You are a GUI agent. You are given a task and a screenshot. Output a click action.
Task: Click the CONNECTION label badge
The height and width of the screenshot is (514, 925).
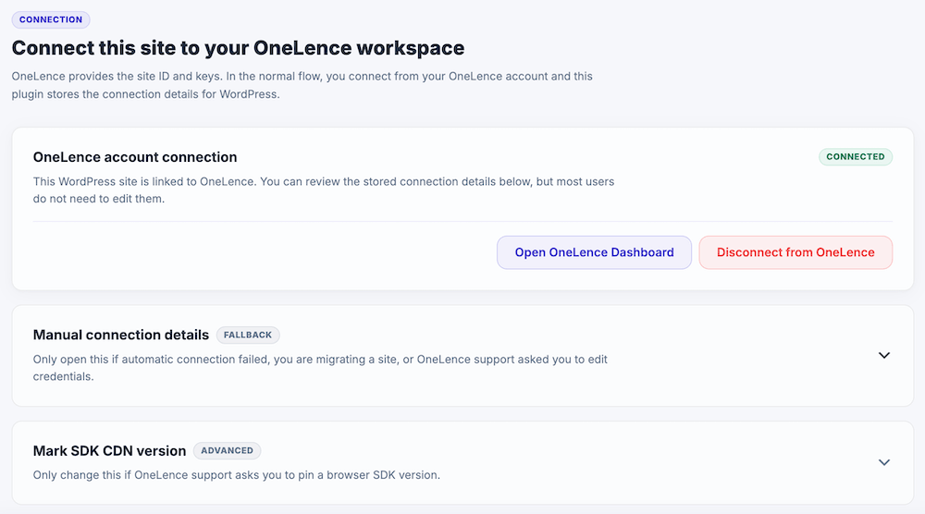click(x=51, y=19)
